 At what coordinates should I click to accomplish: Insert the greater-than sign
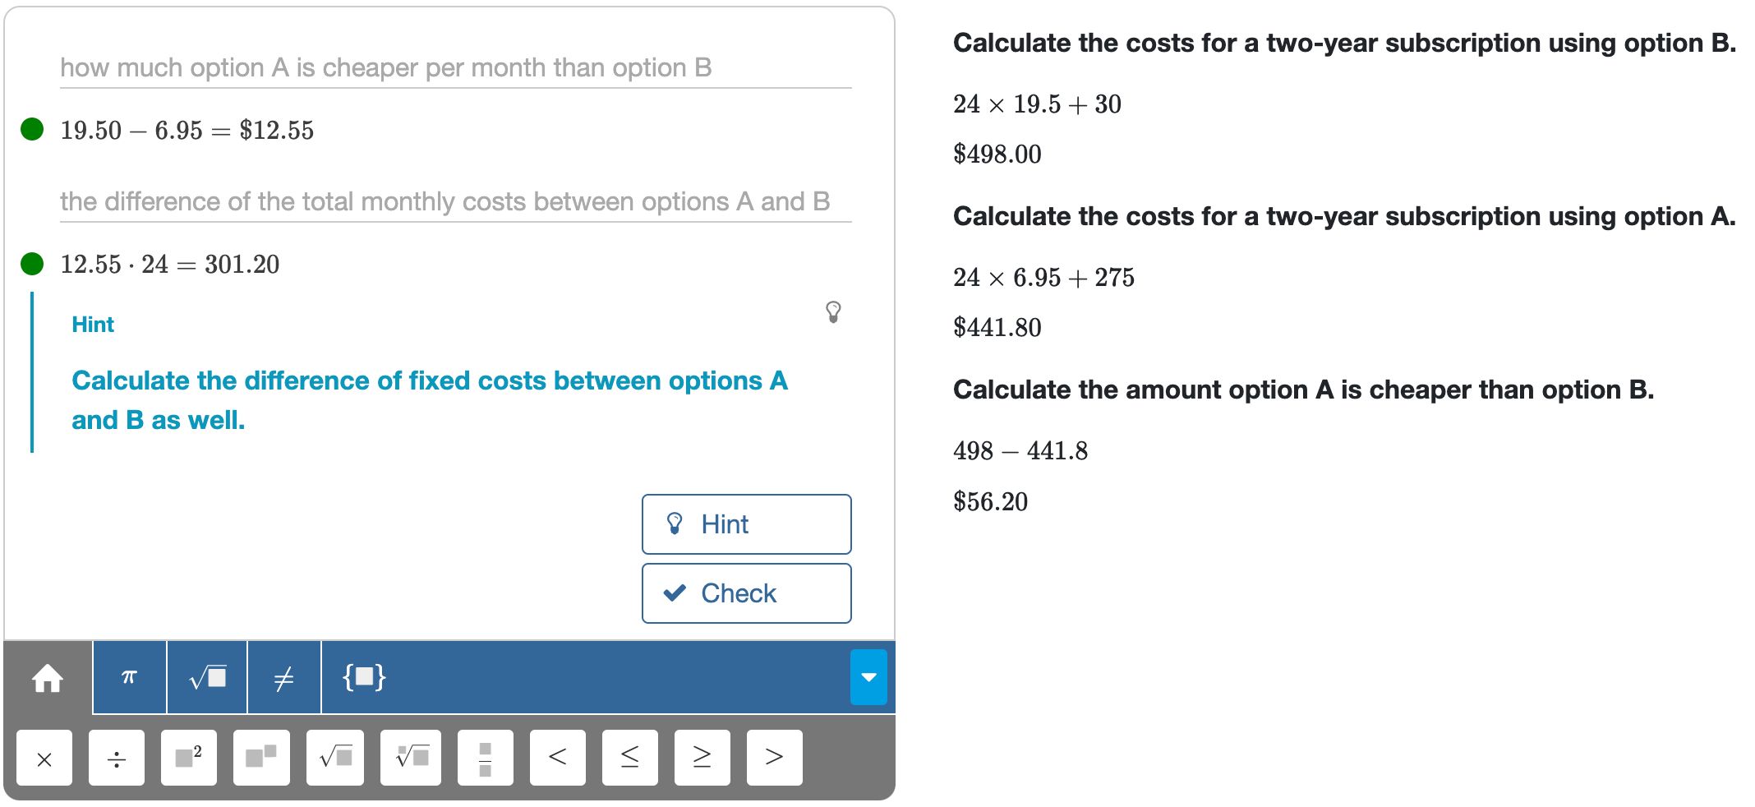tap(773, 758)
